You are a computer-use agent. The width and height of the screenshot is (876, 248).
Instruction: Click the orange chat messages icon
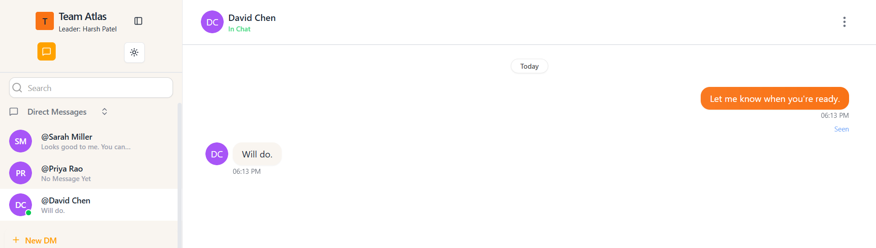pos(47,51)
